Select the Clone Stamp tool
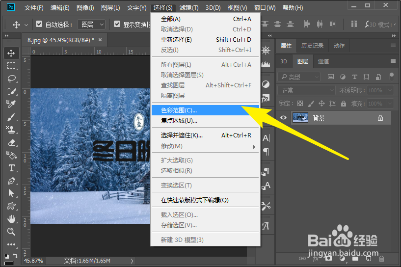Viewport: 401px width, 267px height. 11,130
